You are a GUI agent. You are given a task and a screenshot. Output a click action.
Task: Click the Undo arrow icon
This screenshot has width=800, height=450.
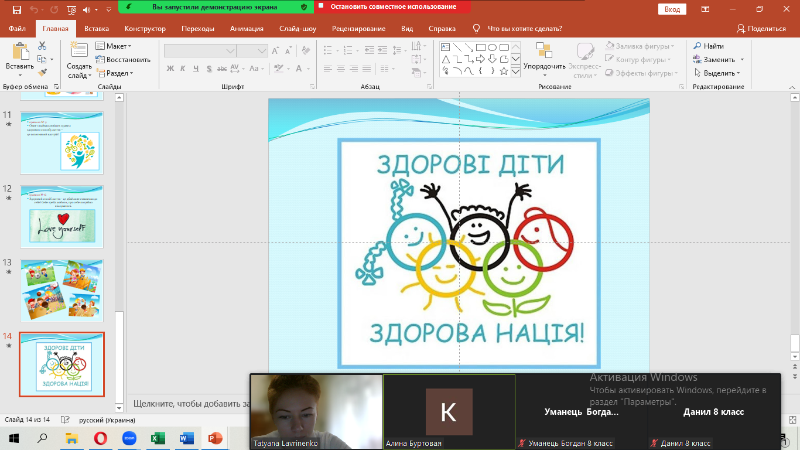(x=33, y=9)
